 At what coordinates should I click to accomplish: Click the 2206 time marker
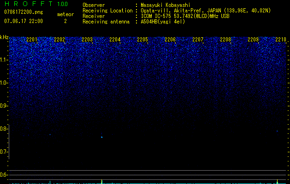coord(170,40)
